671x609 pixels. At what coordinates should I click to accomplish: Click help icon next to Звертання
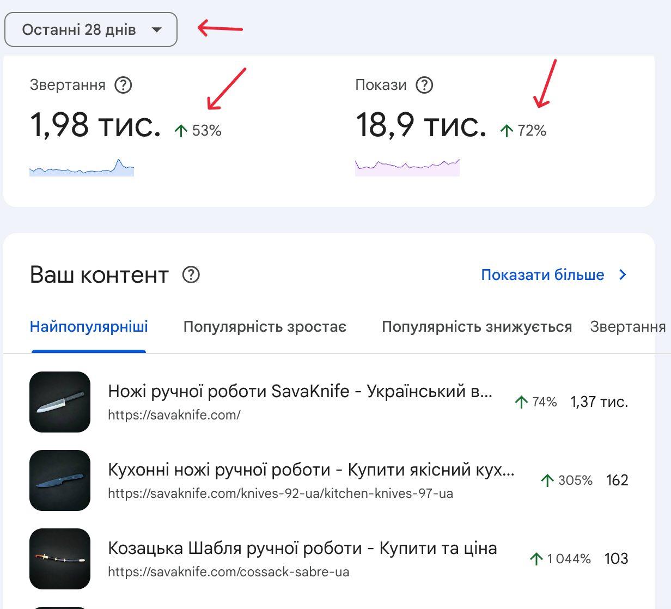pyautogui.click(x=124, y=85)
